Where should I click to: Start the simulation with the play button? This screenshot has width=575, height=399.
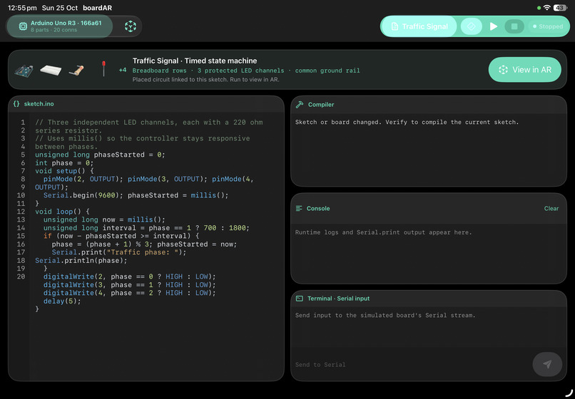[494, 26]
